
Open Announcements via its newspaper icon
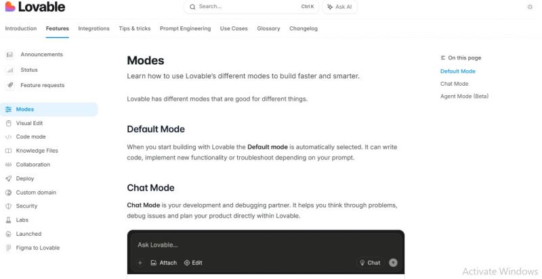click(9, 55)
